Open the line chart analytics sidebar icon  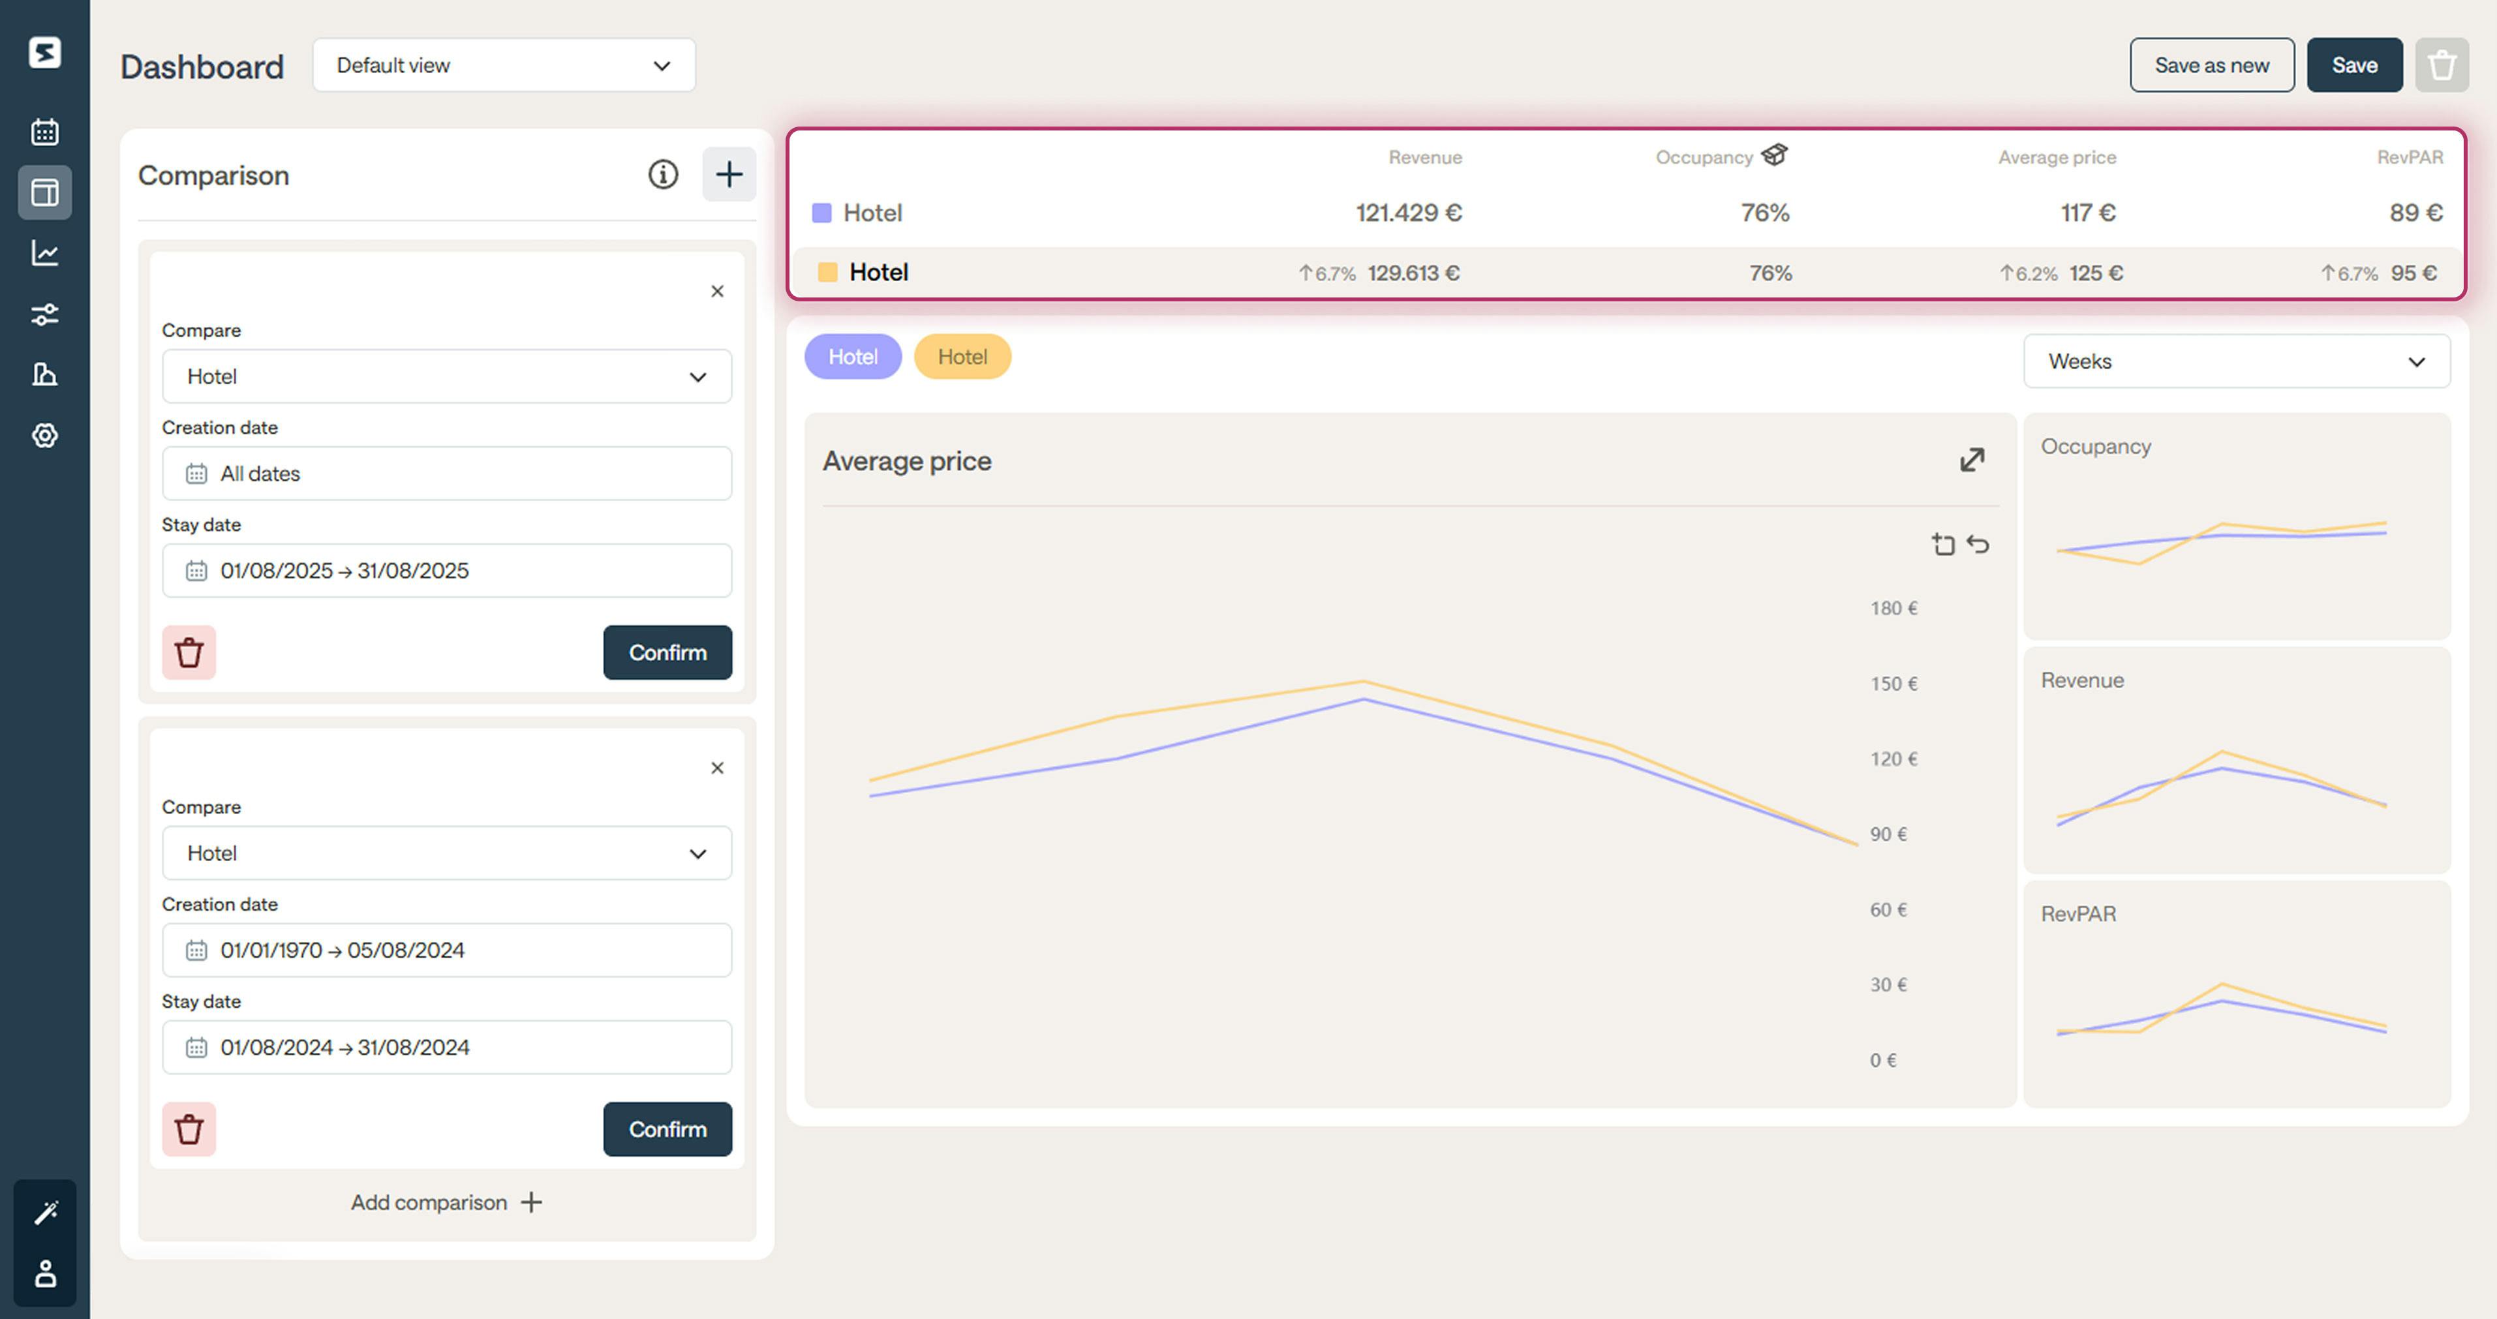[x=44, y=253]
